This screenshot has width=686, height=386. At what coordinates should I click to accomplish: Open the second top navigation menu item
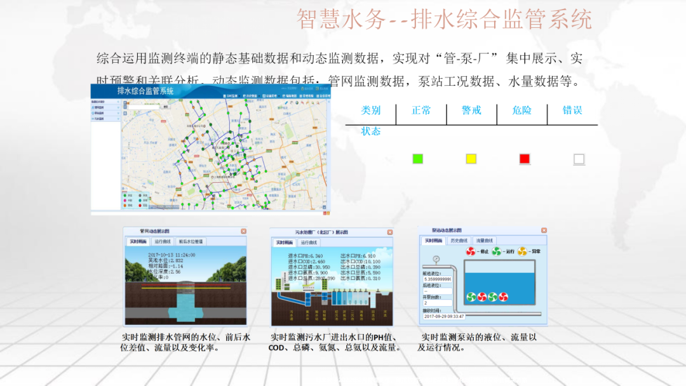[252, 96]
